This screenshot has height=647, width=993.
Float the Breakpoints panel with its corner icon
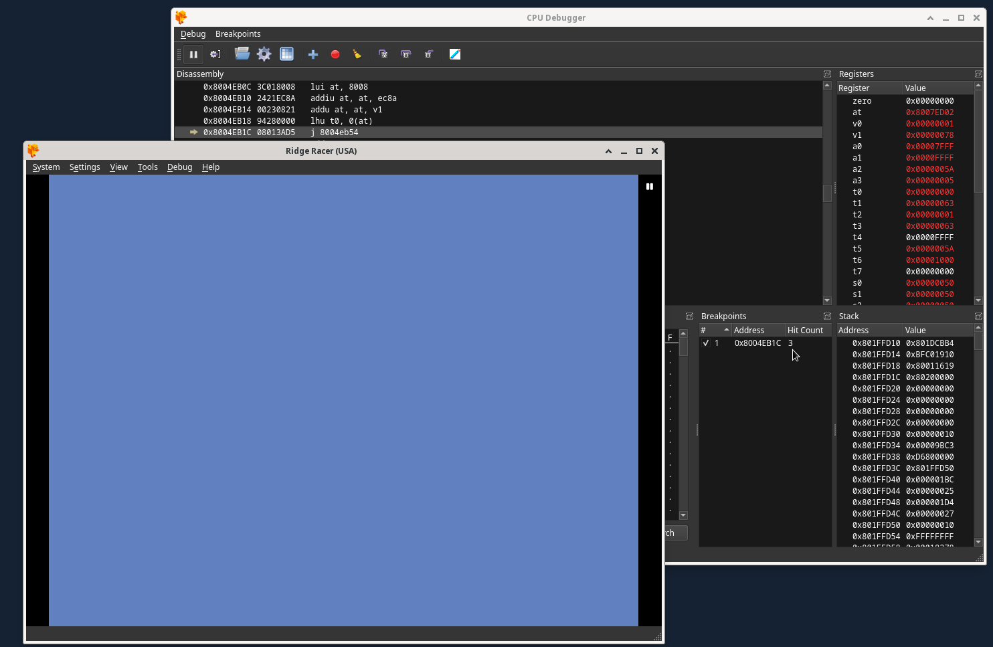pyautogui.click(x=827, y=316)
